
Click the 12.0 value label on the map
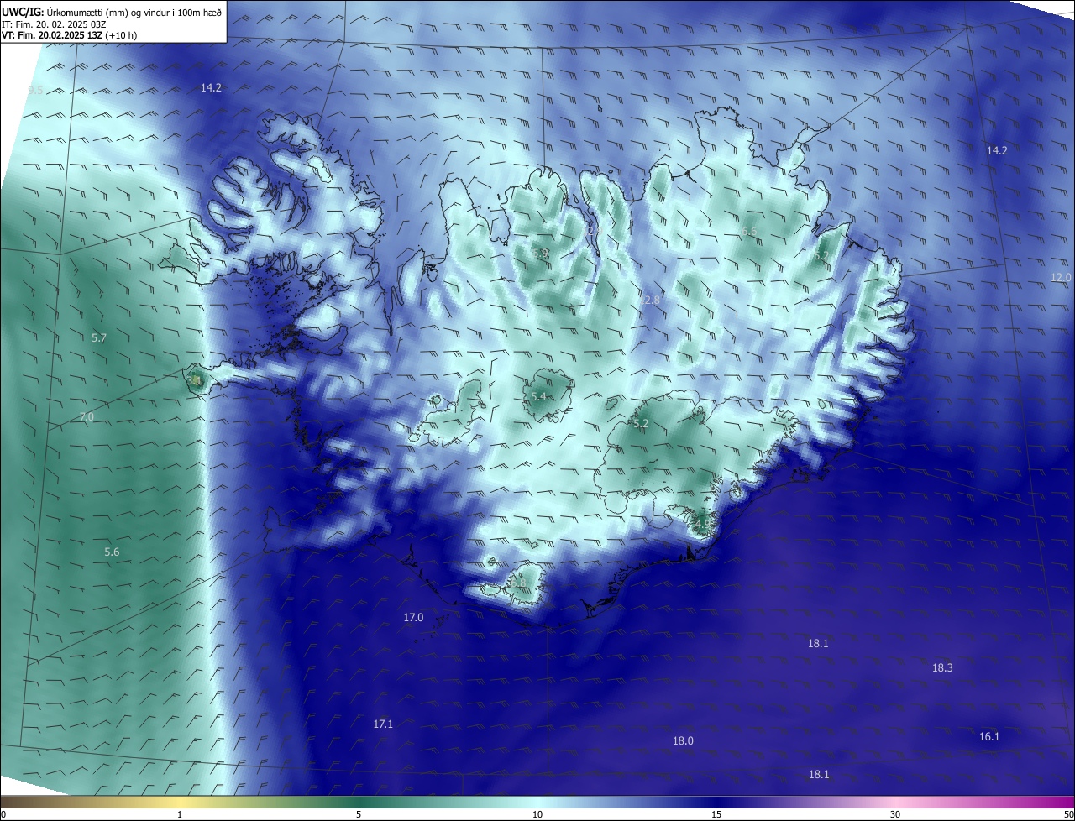tap(1061, 278)
